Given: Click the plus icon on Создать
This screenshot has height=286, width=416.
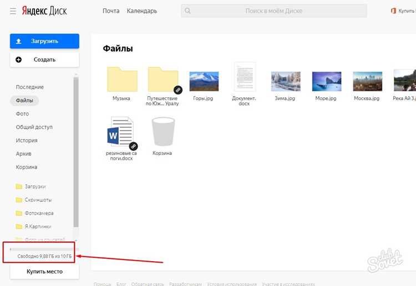Looking at the screenshot, I should (18, 60).
